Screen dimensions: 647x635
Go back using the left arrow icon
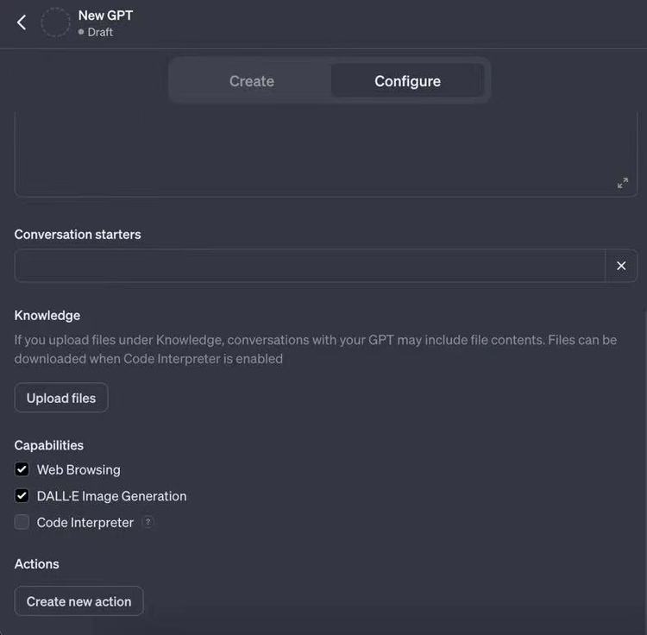tap(22, 22)
